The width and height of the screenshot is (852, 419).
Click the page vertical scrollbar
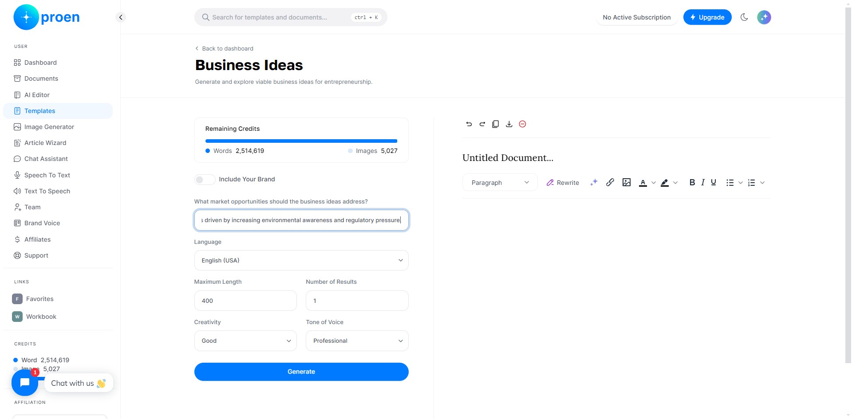coord(848,186)
